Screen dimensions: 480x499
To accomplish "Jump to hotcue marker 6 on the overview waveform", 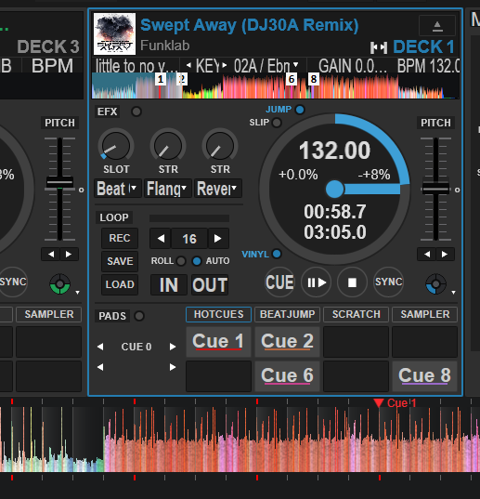I will pyautogui.click(x=292, y=79).
